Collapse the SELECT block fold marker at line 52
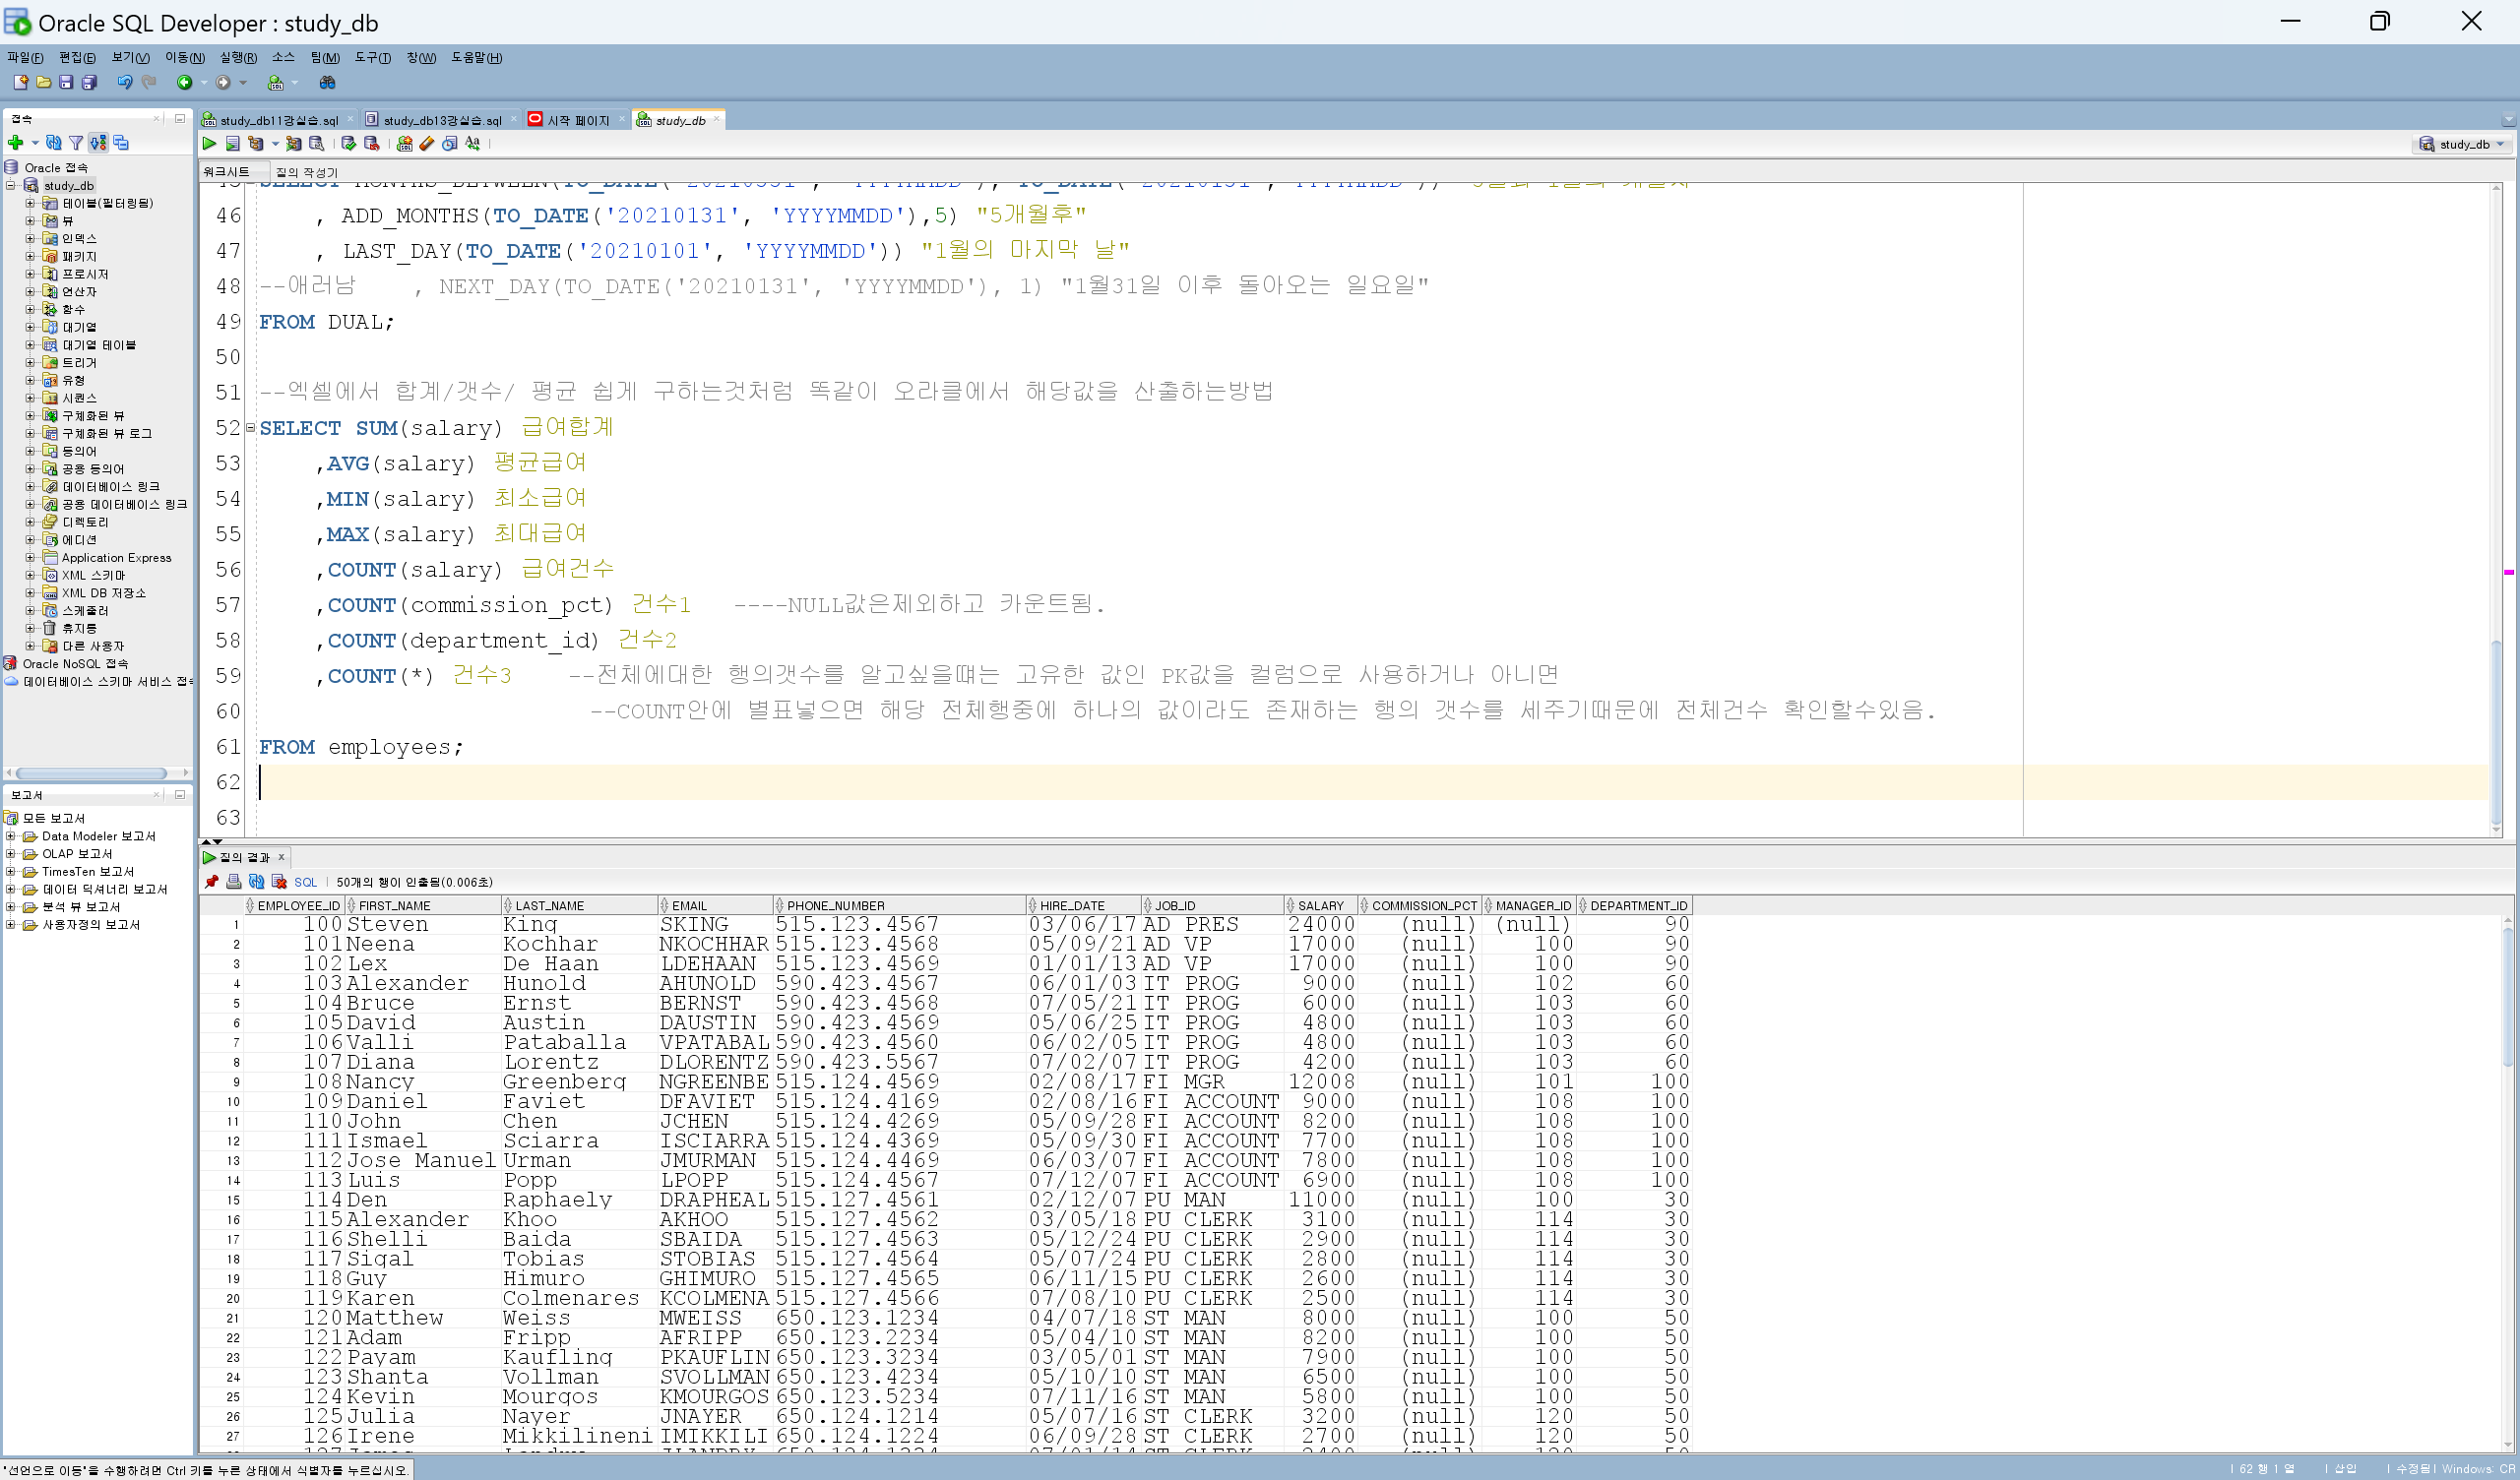This screenshot has width=2520, height=1480. tap(251, 427)
